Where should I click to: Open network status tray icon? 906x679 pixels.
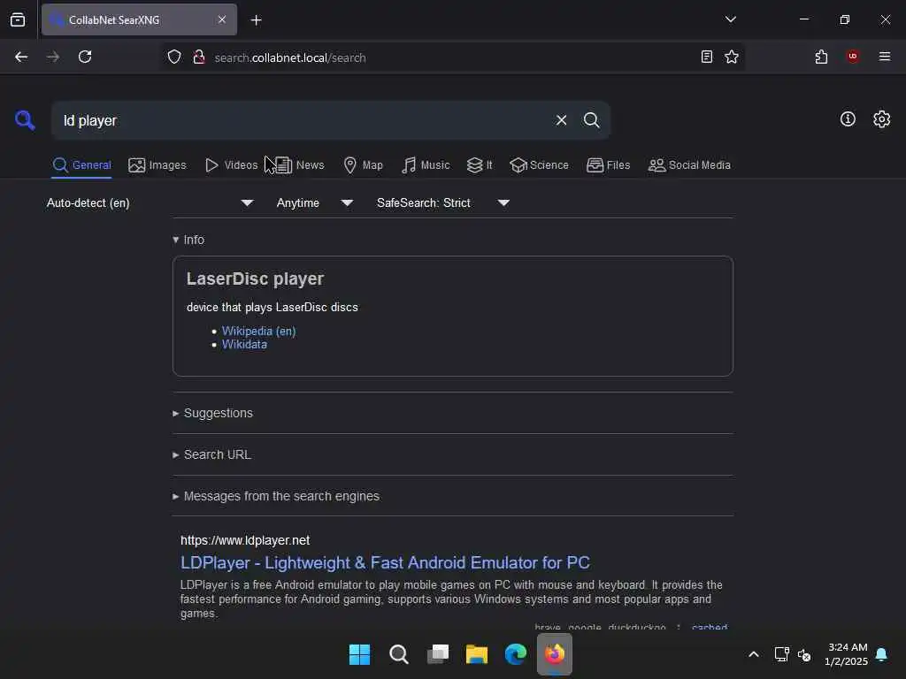(x=781, y=654)
